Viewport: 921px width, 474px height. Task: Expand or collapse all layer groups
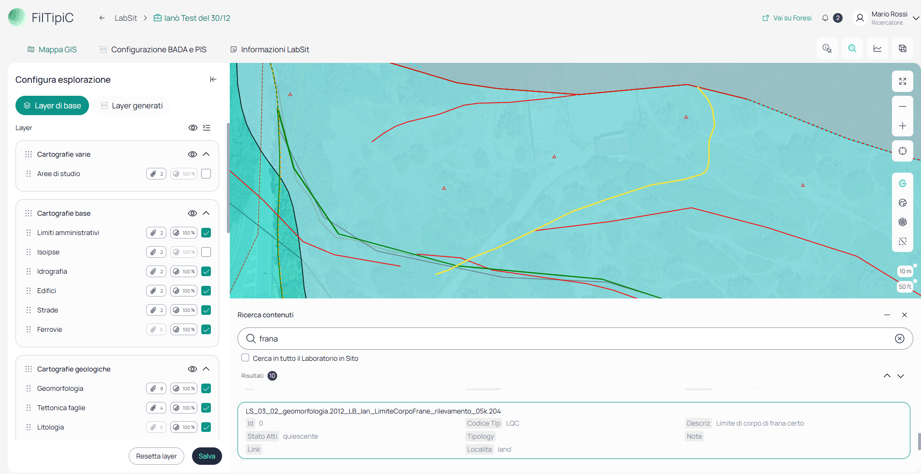click(207, 128)
